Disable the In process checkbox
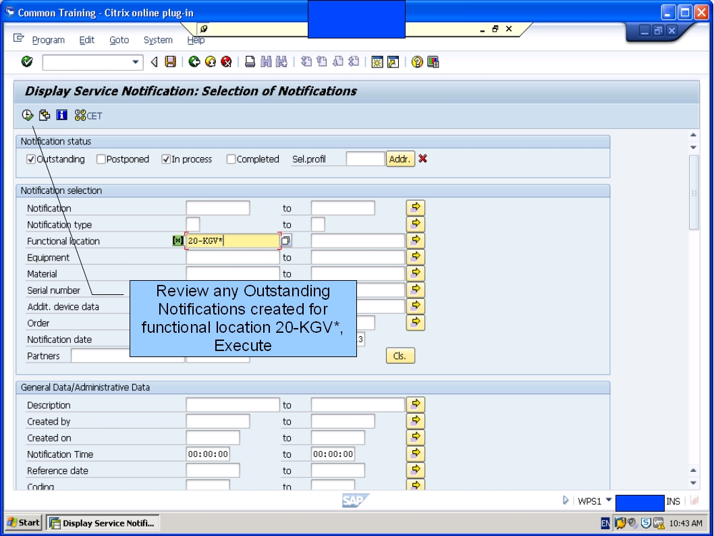 [164, 159]
